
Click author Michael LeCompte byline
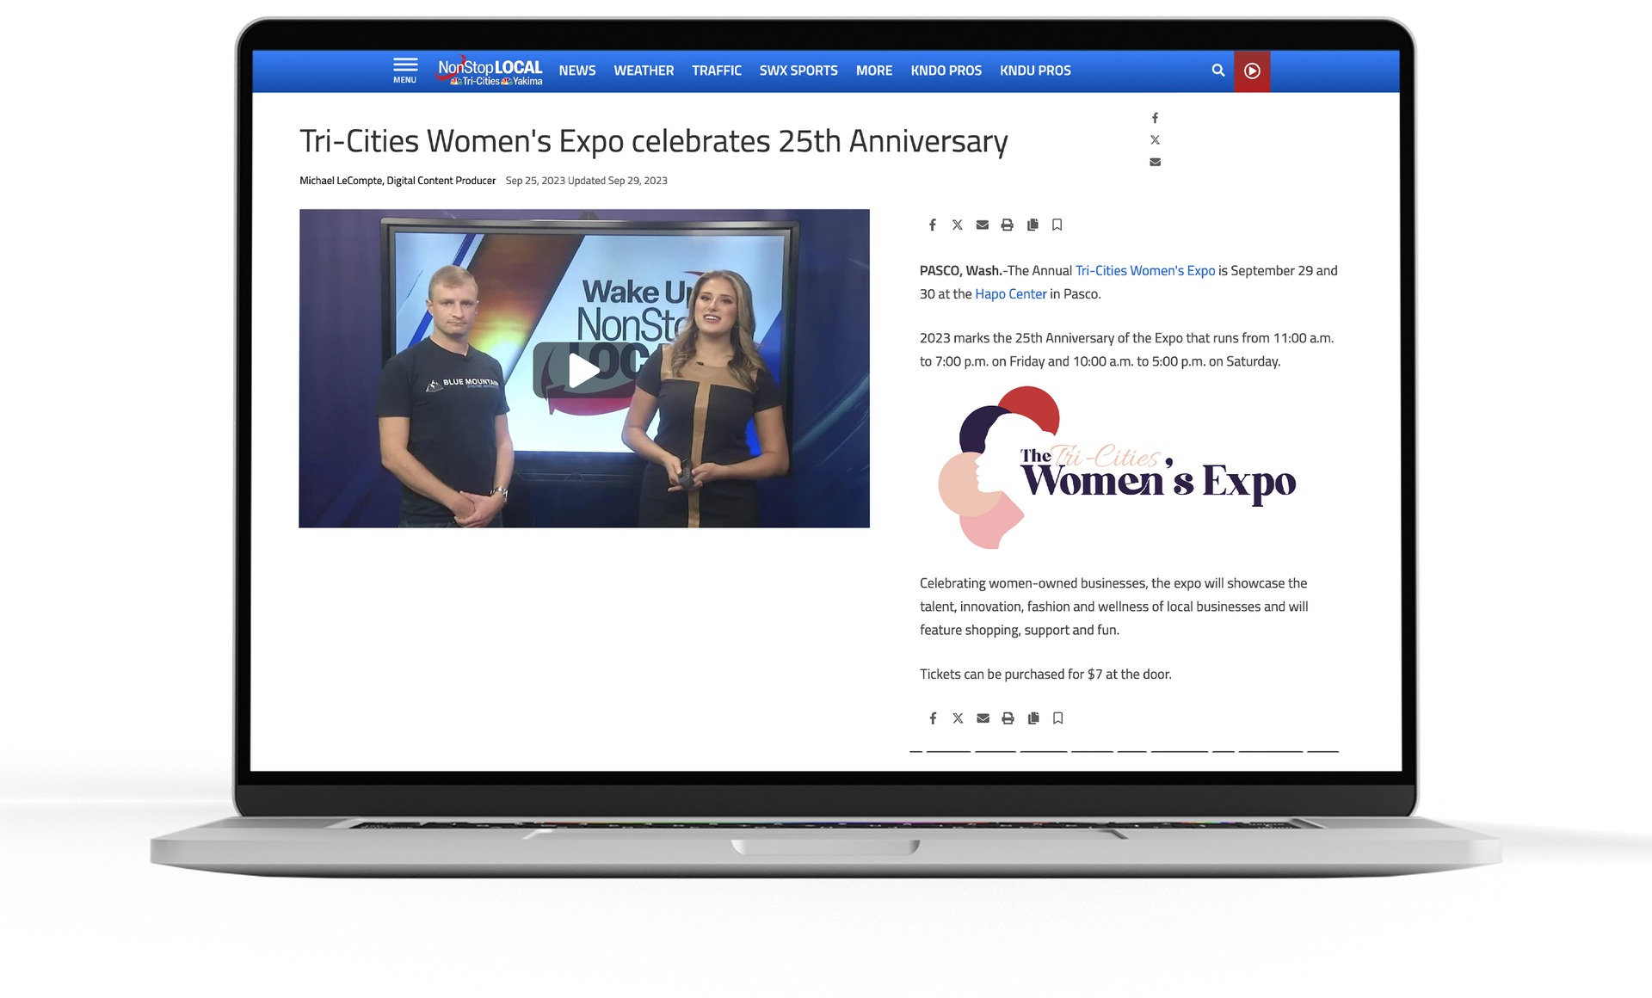(x=398, y=181)
